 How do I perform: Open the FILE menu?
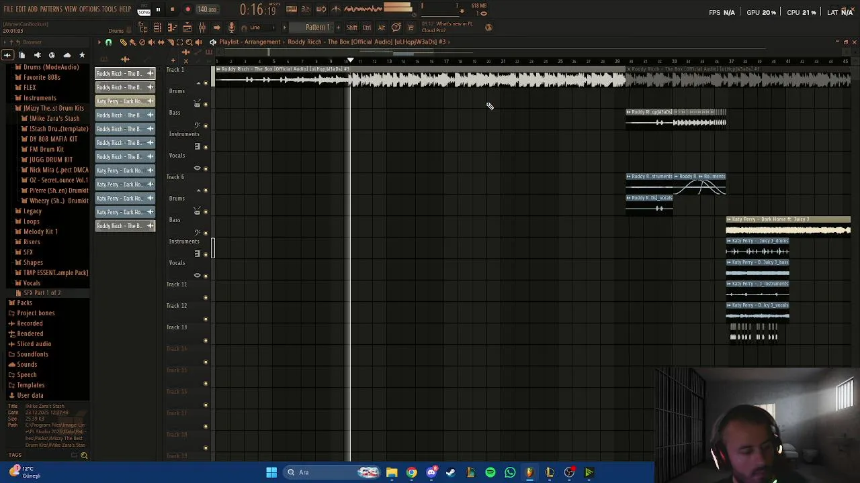9,9
